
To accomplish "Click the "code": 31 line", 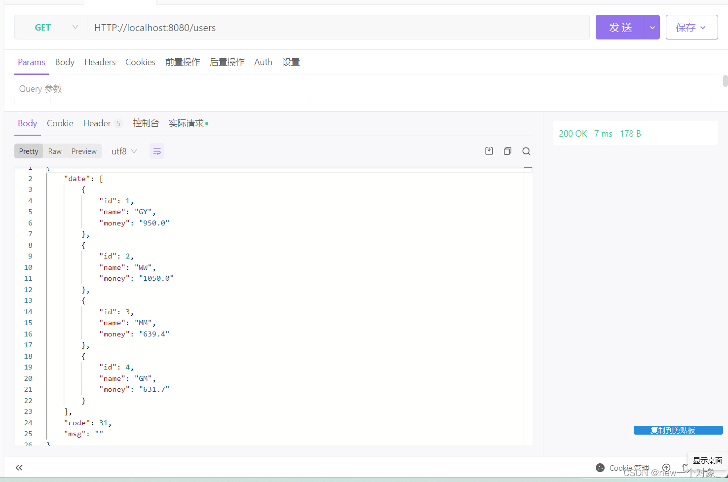I will coord(88,423).
